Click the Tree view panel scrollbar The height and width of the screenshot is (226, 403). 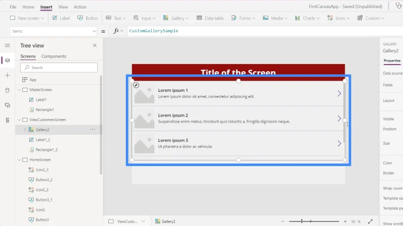pos(101,125)
